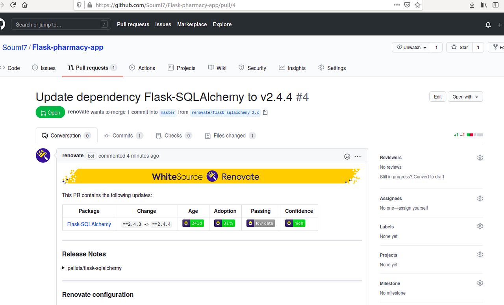
Task: Expand the Open with dropdown
Action: tap(465, 97)
